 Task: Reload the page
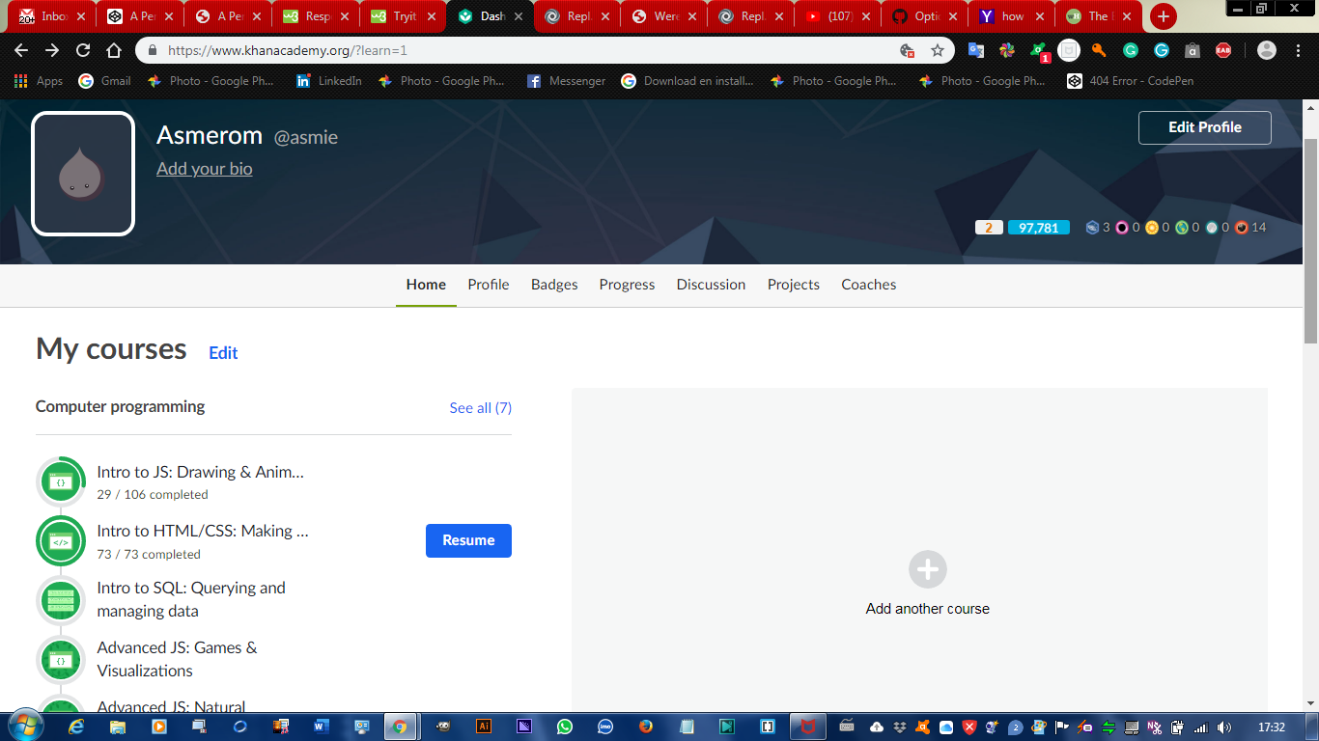click(83, 50)
